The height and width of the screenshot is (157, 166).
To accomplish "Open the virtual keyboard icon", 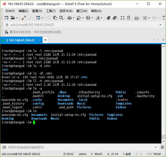I will pyautogui.click(x=137, y=18).
